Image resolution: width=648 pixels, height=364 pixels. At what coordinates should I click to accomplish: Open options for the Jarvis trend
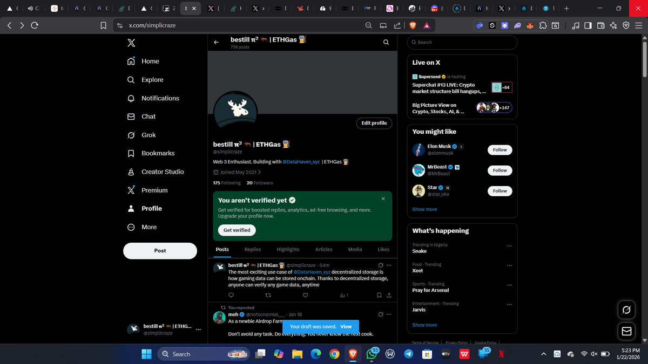509,304
